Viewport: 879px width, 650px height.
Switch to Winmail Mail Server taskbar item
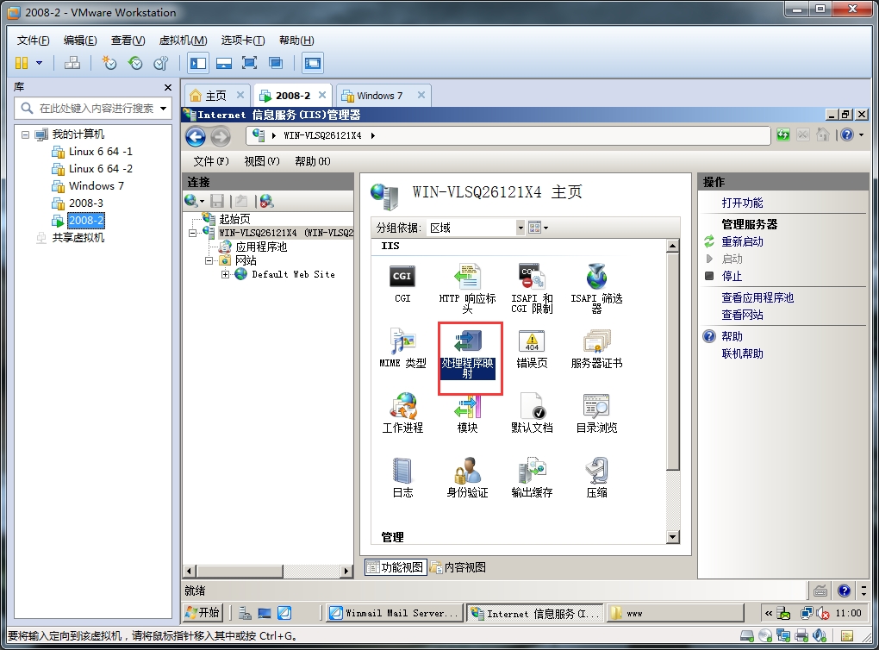point(395,613)
